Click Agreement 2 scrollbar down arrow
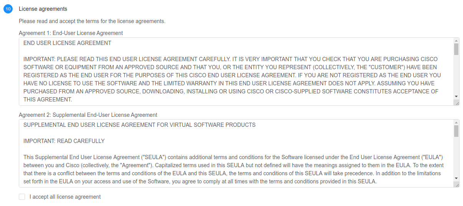This screenshot has width=463, height=206. coord(456,178)
